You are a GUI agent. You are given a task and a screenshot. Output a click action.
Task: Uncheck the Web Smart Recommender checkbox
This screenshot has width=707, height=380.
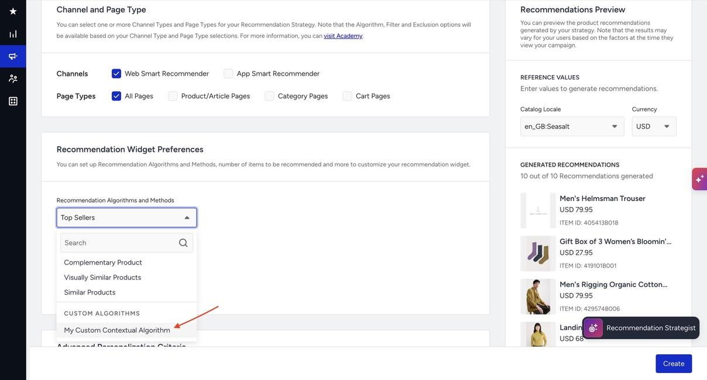click(x=116, y=74)
